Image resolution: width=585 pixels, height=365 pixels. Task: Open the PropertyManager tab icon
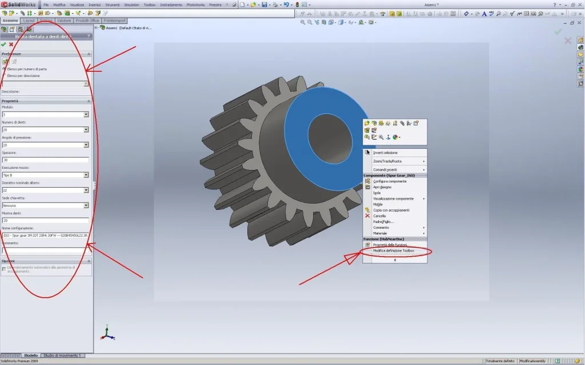[x=13, y=29]
